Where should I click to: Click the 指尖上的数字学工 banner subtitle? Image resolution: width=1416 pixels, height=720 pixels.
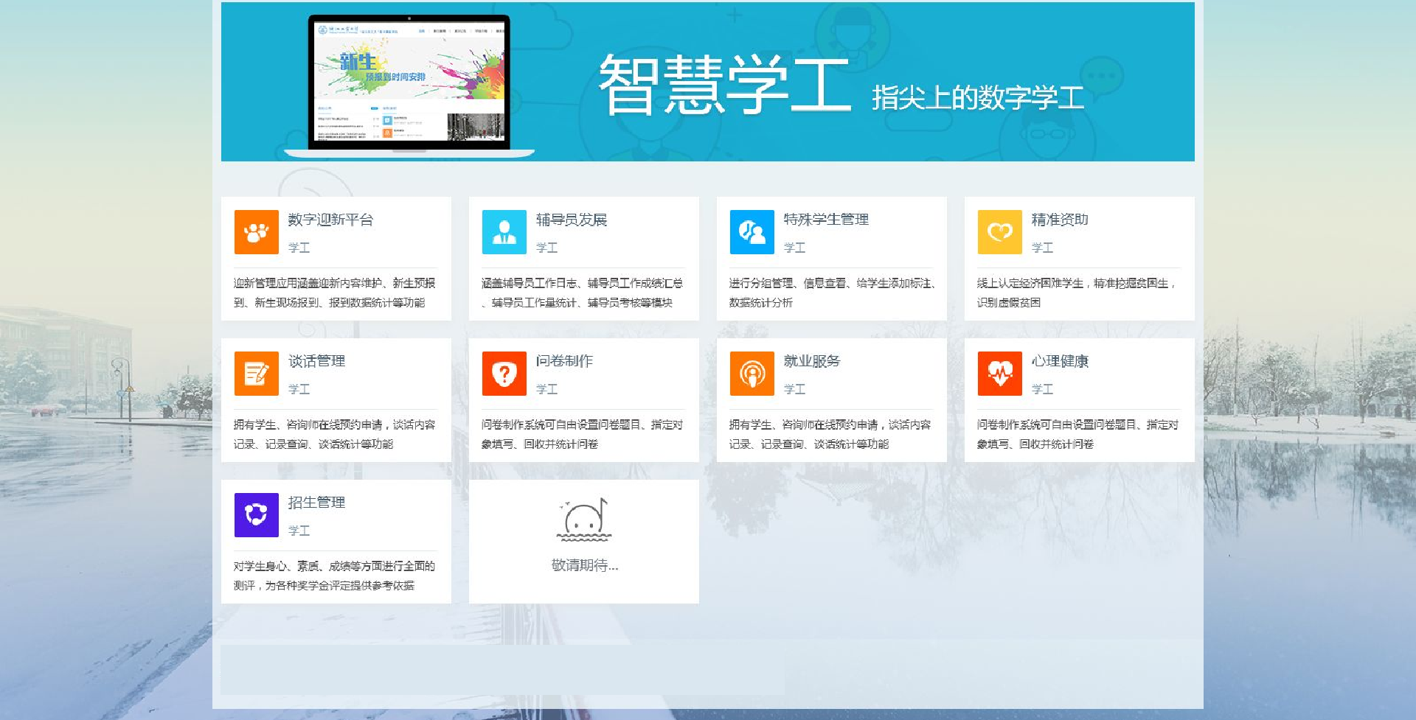click(978, 97)
